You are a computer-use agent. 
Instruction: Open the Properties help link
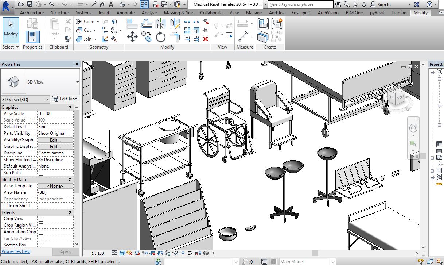[16, 251]
